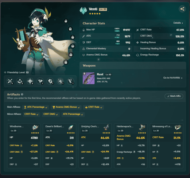Open the tornado-shaped passive talent icon
This screenshot has height=178, width=190.
[x=40, y=81]
